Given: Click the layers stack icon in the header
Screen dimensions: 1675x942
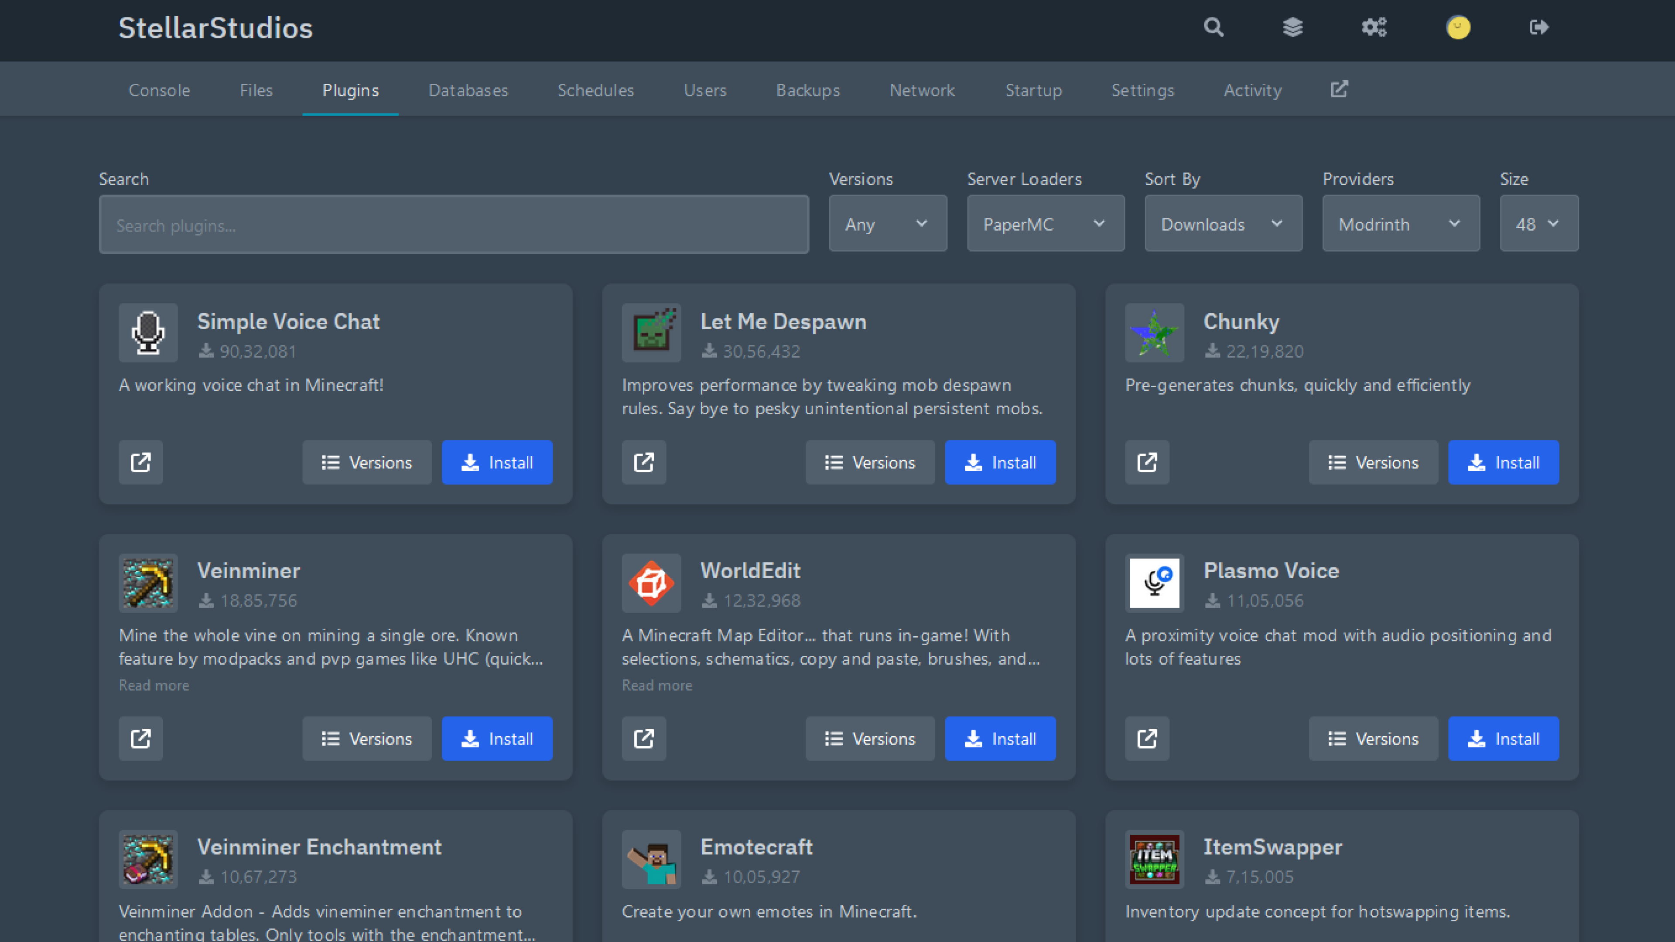Looking at the screenshot, I should (x=1292, y=27).
